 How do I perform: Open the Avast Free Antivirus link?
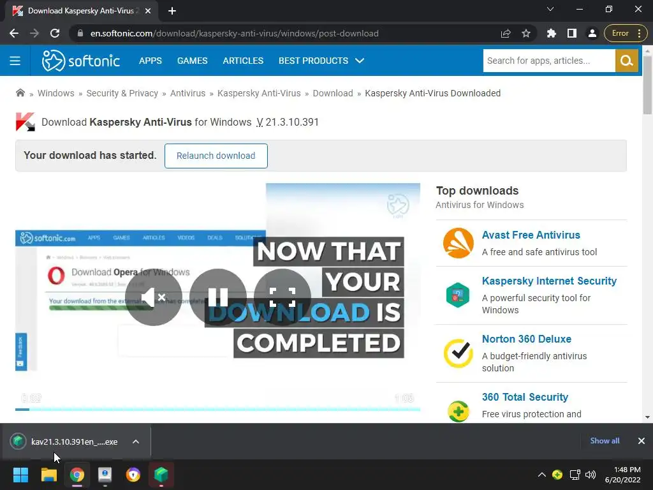pos(531,235)
